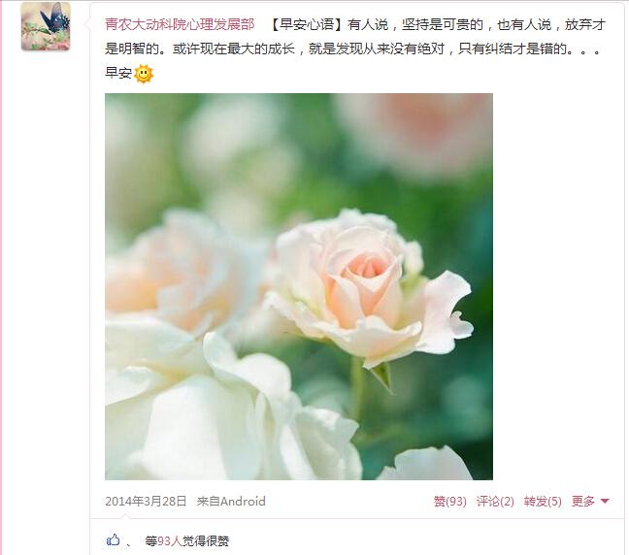This screenshot has height=555, width=629.
Task: Click the smiling sun emoji after 早安
Action: (144, 74)
